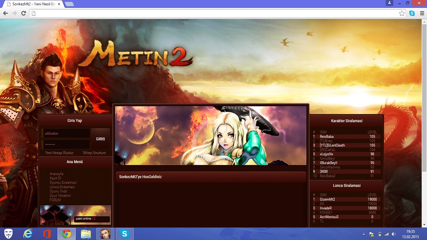Screen dimensions: 427x240
Task: Click the Metin2 logo
Action: (x=136, y=54)
